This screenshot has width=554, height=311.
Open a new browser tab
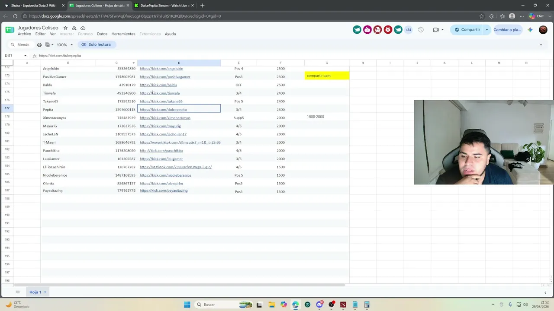[x=202, y=6]
